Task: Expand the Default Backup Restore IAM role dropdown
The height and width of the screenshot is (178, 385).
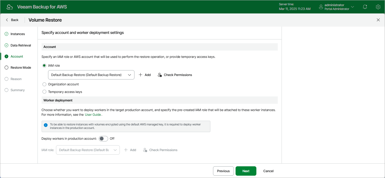Action: 130,75
